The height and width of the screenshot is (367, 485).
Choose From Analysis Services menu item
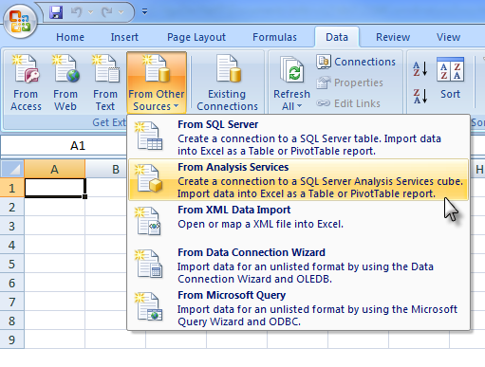coord(298,180)
